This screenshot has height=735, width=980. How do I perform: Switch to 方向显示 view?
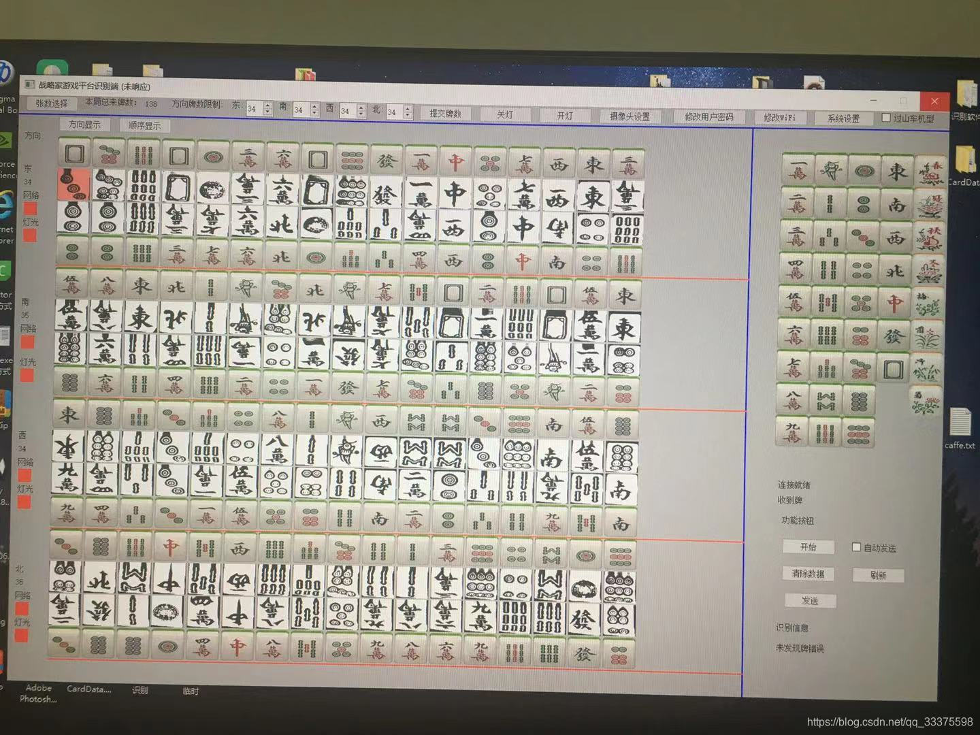coord(84,125)
